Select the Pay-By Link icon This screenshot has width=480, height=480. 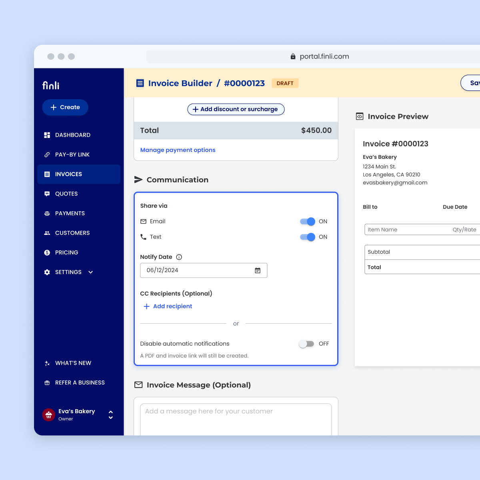pyautogui.click(x=48, y=154)
